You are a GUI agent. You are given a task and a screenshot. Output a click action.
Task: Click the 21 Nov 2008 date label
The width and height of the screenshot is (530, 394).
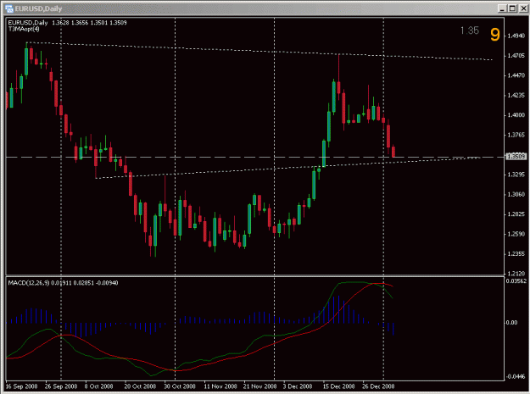point(259,386)
